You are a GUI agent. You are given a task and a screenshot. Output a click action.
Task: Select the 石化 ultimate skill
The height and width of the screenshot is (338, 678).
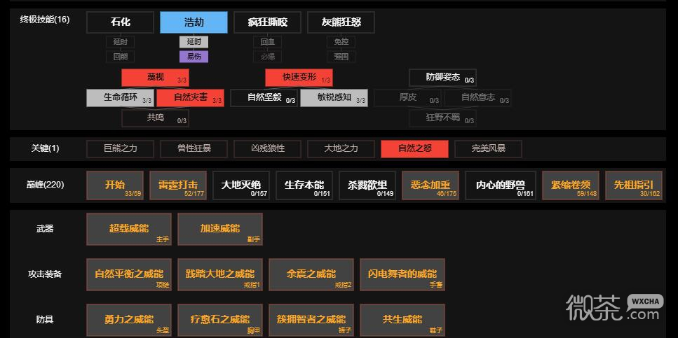pos(120,22)
